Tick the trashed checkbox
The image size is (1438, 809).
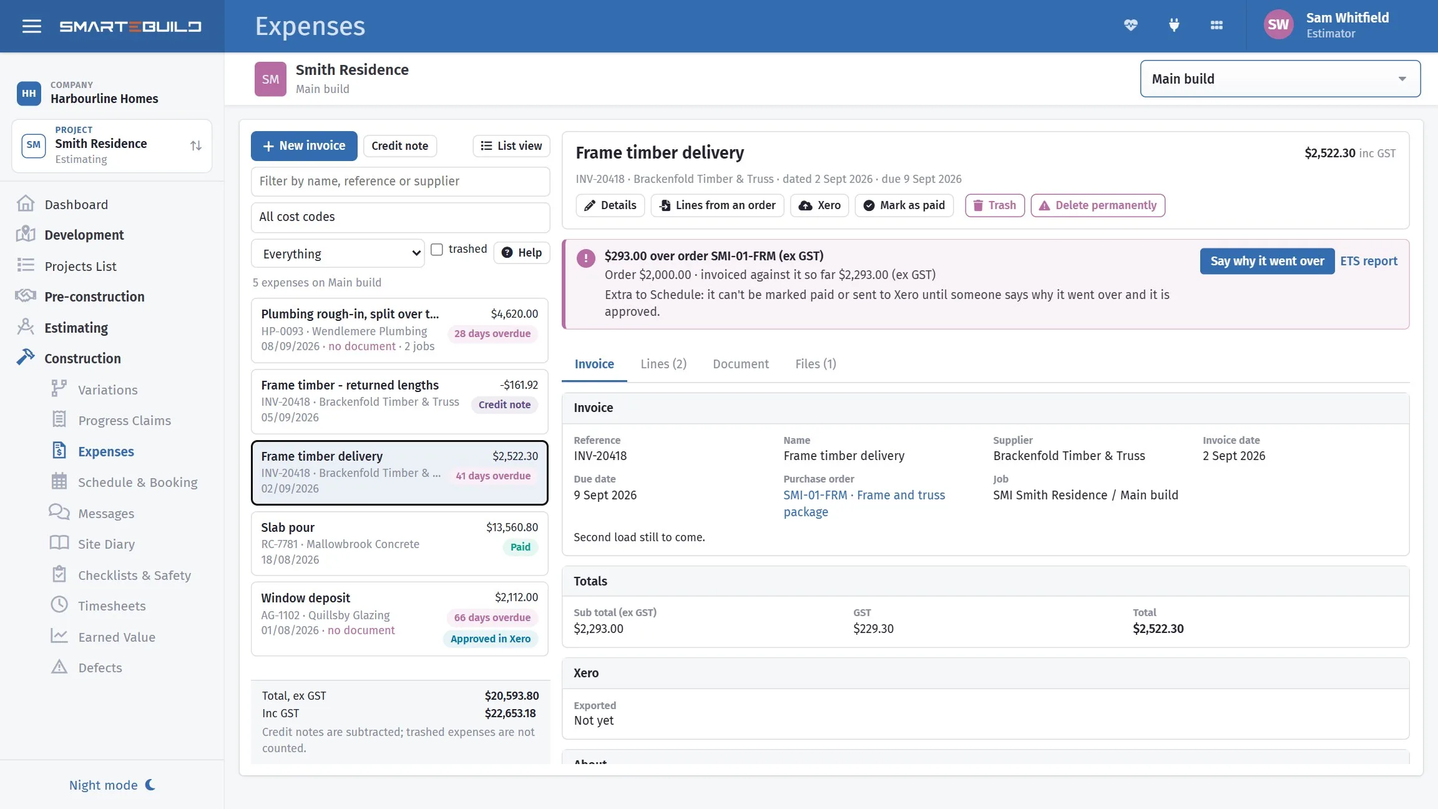pos(437,249)
